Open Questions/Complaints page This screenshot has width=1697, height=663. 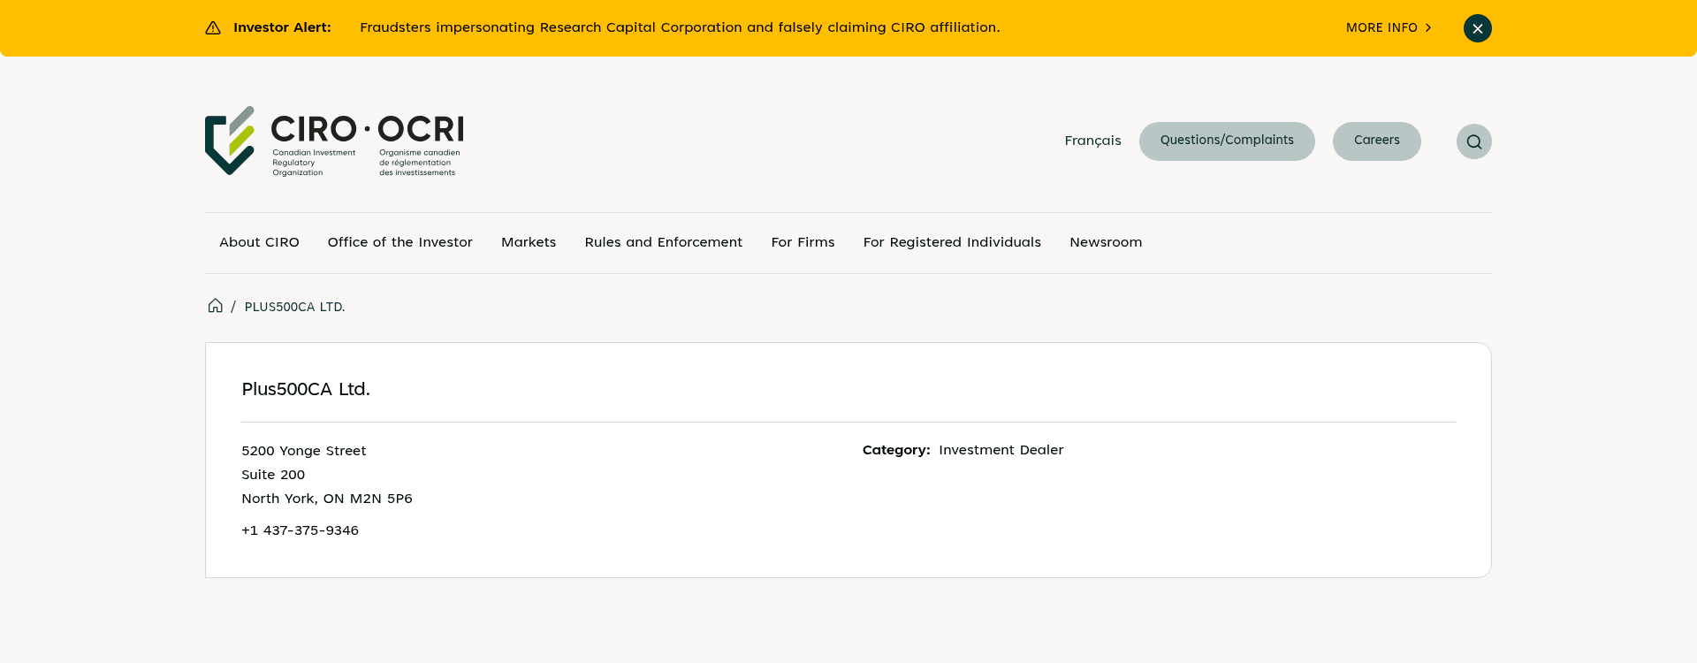(x=1227, y=141)
